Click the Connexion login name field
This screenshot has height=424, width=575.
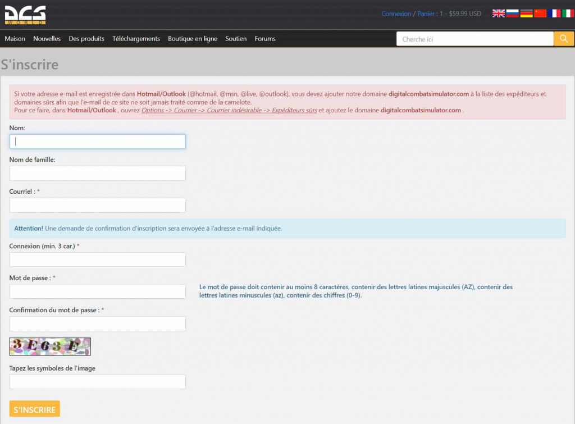coord(98,259)
